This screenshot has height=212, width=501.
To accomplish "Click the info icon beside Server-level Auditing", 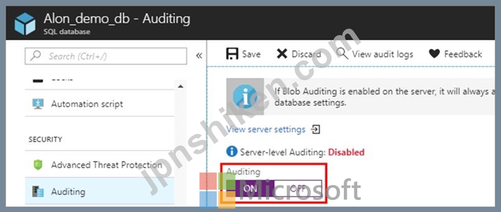I will [232, 152].
